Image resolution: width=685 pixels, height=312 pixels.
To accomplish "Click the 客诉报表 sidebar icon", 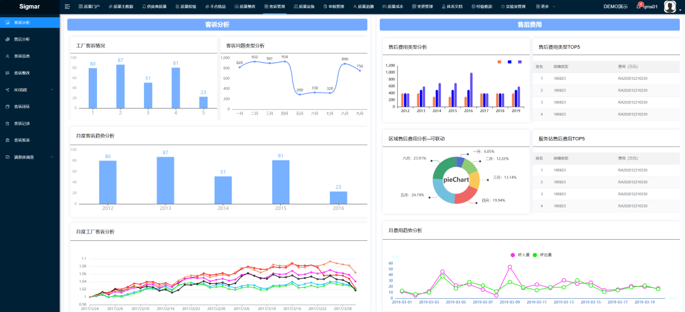I will [x=8, y=140].
